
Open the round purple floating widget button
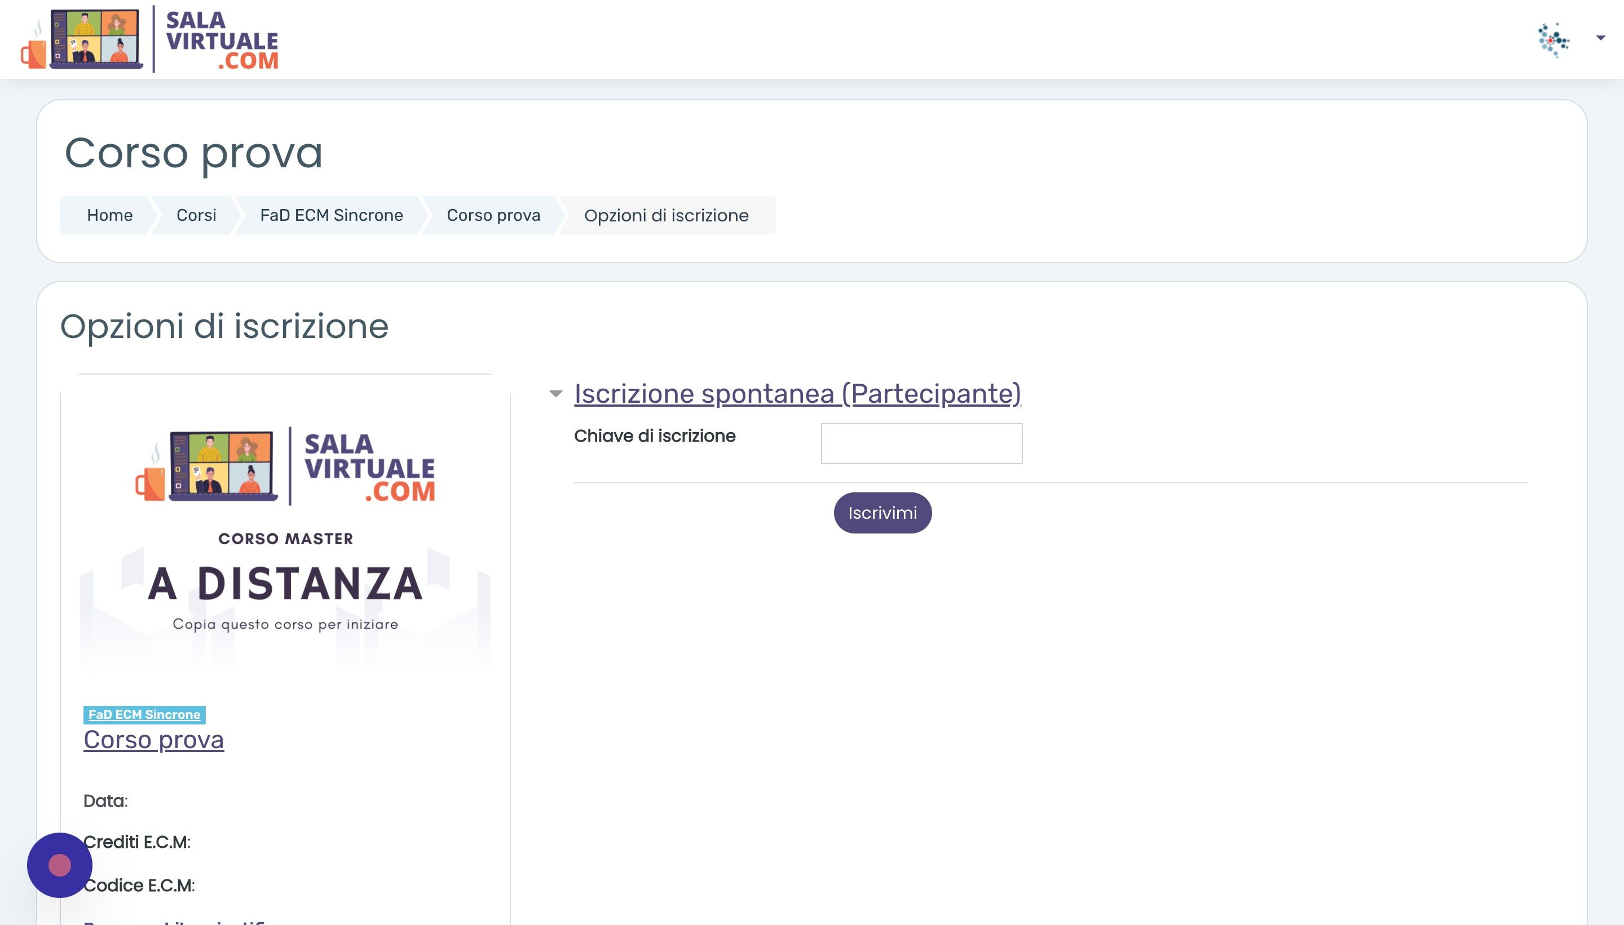point(60,865)
